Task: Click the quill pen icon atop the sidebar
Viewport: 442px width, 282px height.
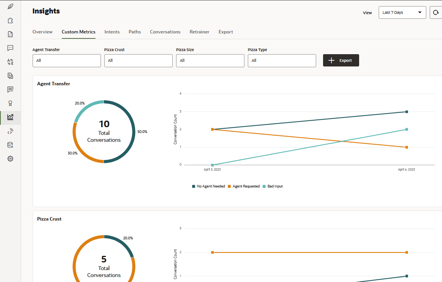Action: point(10,6)
